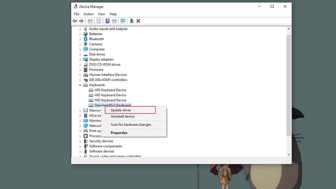Screen dimensions: 336x189
Task: Click the Properties toolbar icon
Action: point(99,21)
